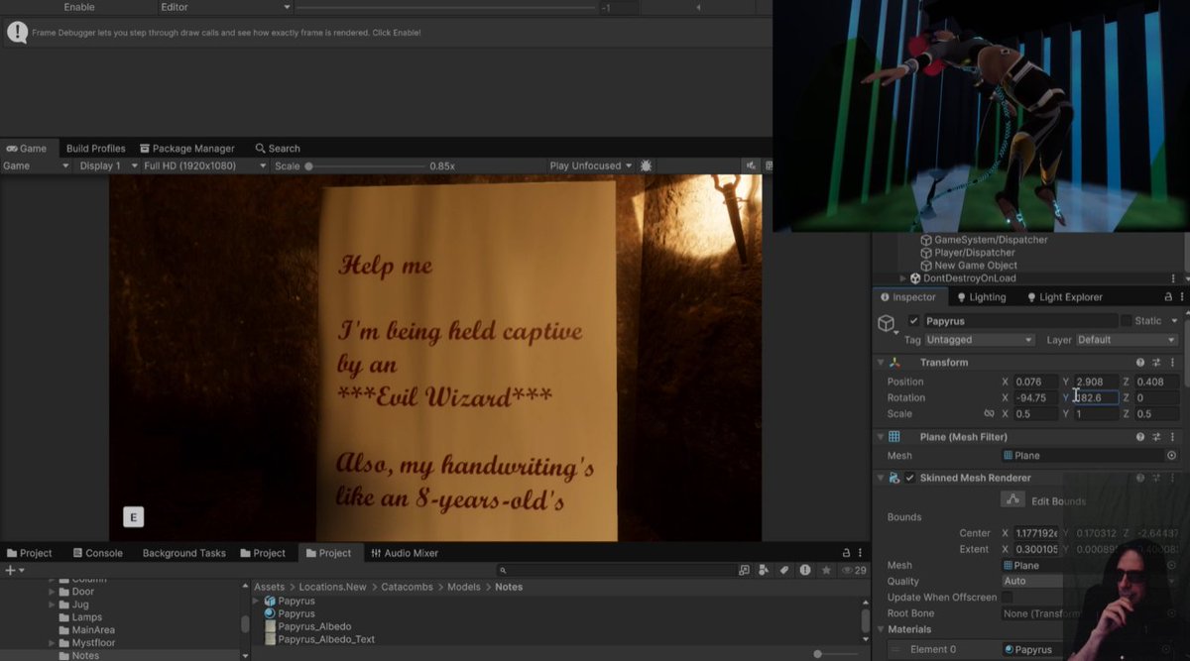Screen dimensions: 1190x661
Task: Open the Package Manager tab
Action: pos(187,149)
